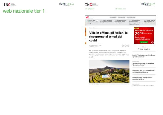Click the Emma Villas logo on the right slide

tap(148, 4)
